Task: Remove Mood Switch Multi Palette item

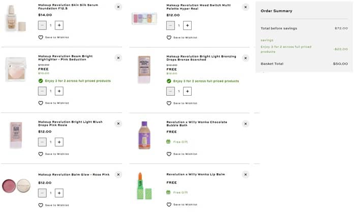Action: (x=245, y=7)
